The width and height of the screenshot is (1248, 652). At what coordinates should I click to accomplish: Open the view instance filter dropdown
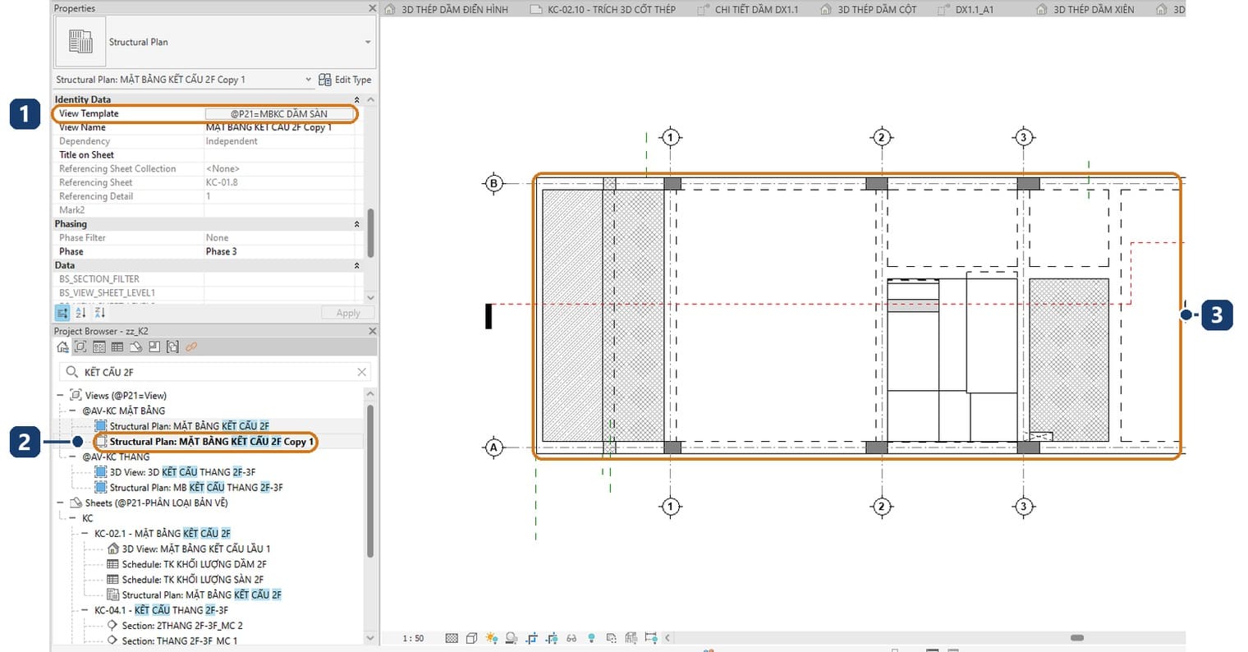pos(309,80)
